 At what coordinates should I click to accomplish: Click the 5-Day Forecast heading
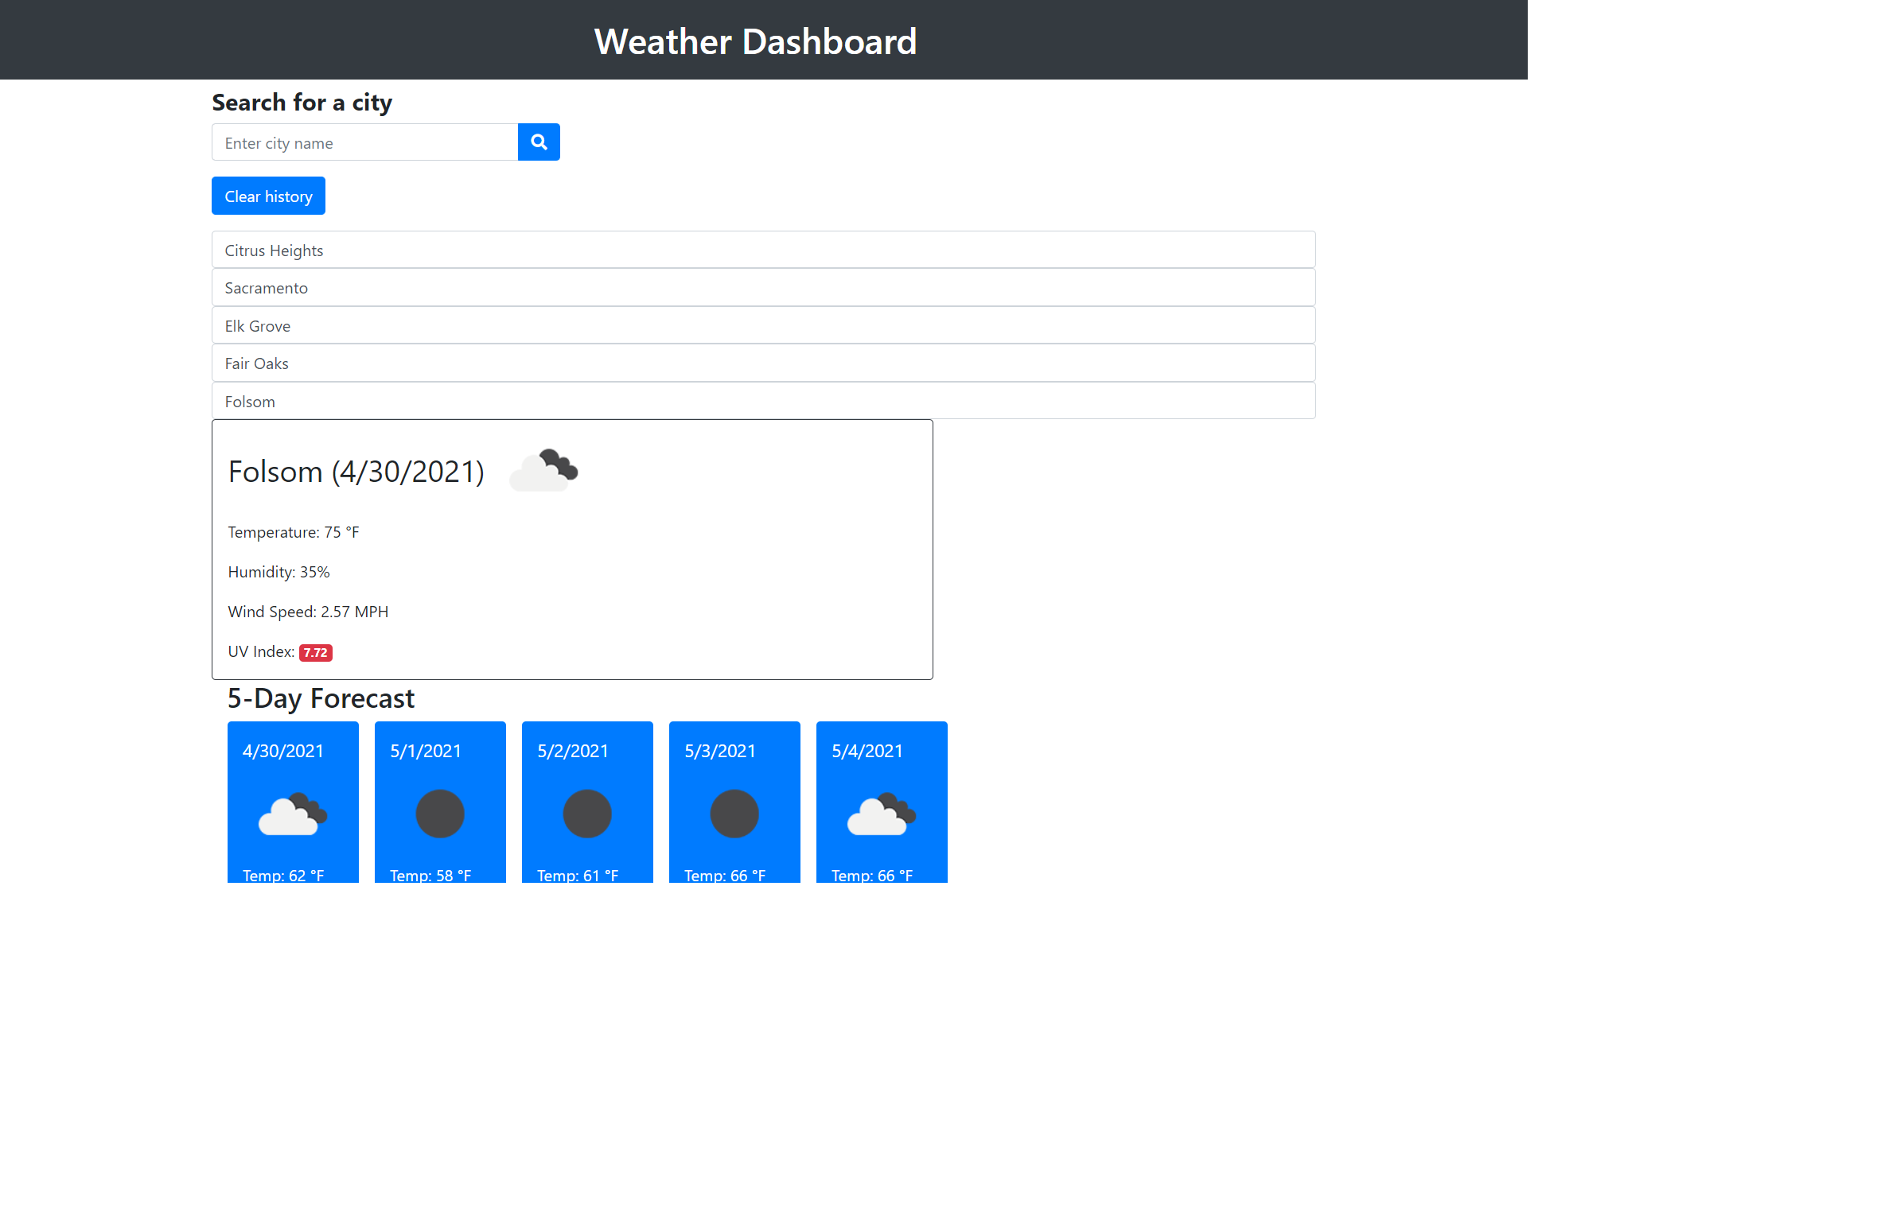tap(321, 698)
